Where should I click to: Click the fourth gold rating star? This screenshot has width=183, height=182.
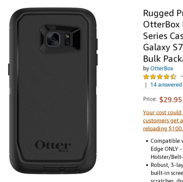tap(167, 77)
